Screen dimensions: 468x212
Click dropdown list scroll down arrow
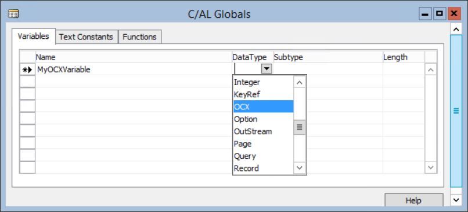click(x=300, y=168)
